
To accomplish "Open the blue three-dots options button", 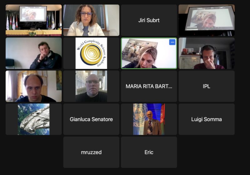I will click(172, 42).
